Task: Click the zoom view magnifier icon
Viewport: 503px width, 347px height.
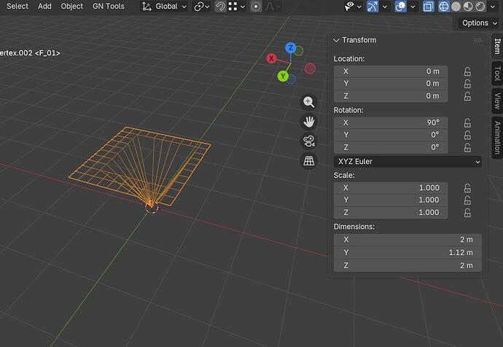Action: click(x=309, y=102)
